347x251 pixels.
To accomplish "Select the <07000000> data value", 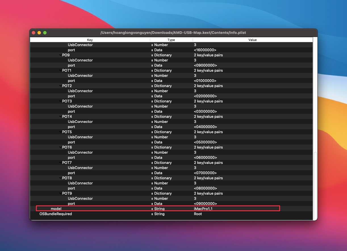I will pyautogui.click(x=205, y=173).
